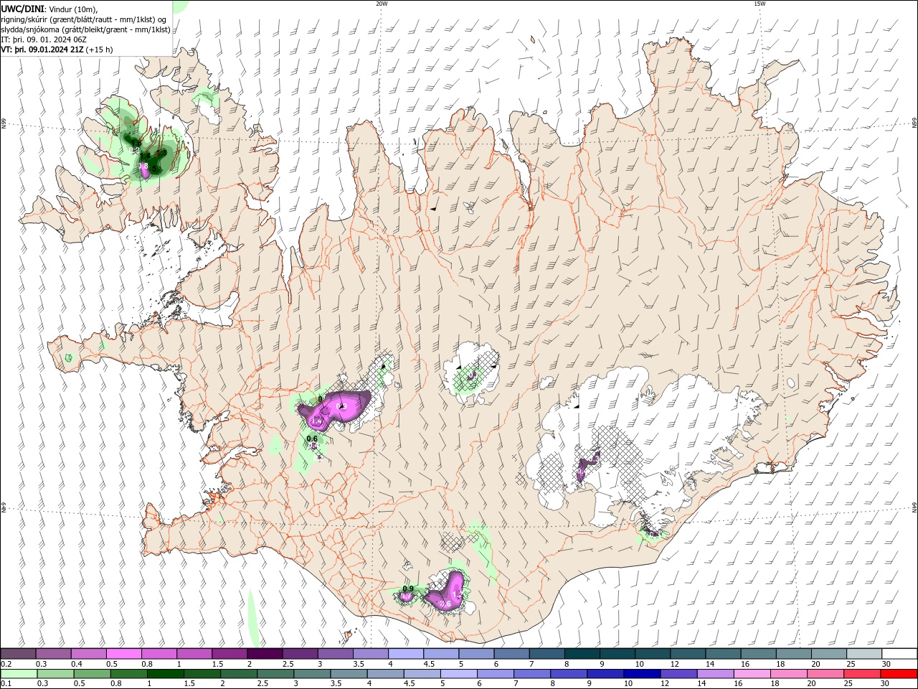
Task: Pick the deep blue lower swatch between 10 and 12
Action: (642, 674)
